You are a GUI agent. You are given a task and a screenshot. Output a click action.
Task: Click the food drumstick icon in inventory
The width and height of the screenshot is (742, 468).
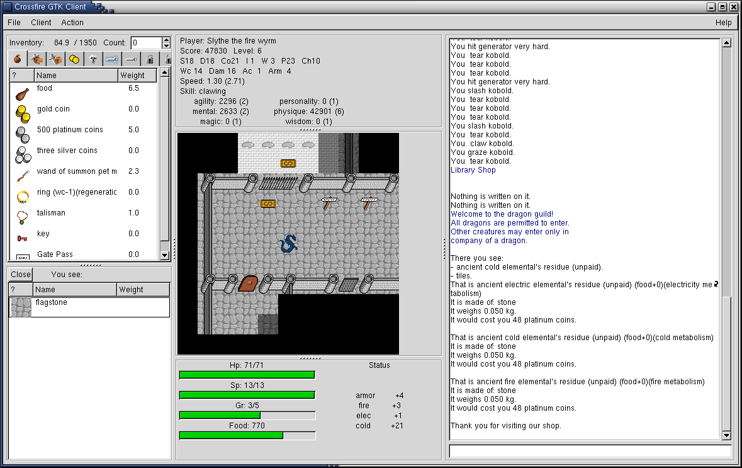pos(23,94)
